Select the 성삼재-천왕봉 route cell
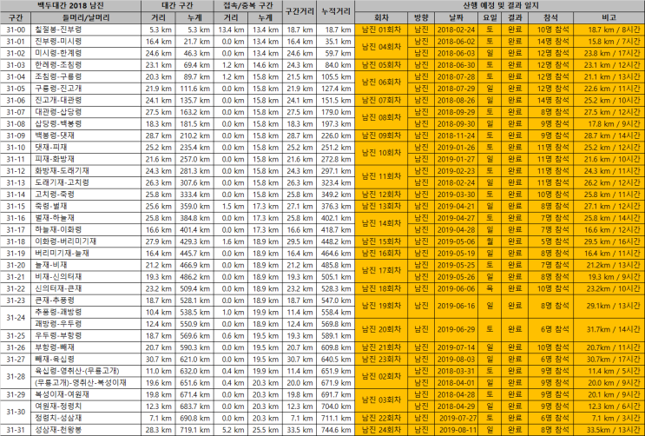The image size is (645, 436). pyautogui.click(x=86, y=430)
